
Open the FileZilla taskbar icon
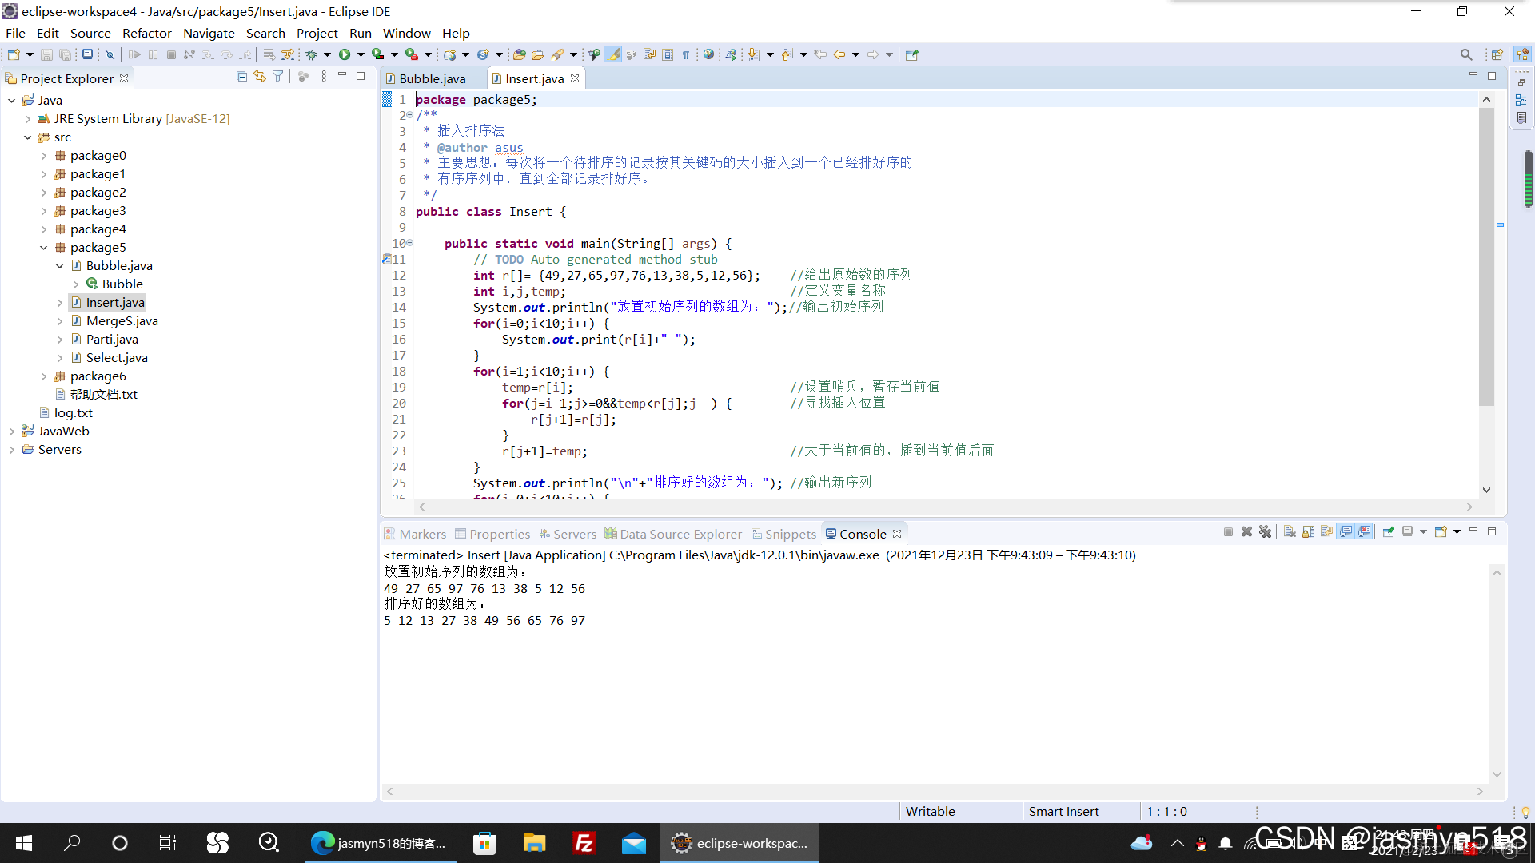point(584,843)
